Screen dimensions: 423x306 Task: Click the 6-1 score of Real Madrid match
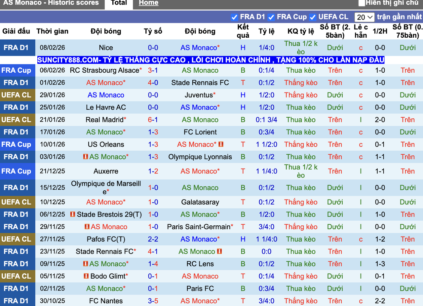(x=153, y=120)
